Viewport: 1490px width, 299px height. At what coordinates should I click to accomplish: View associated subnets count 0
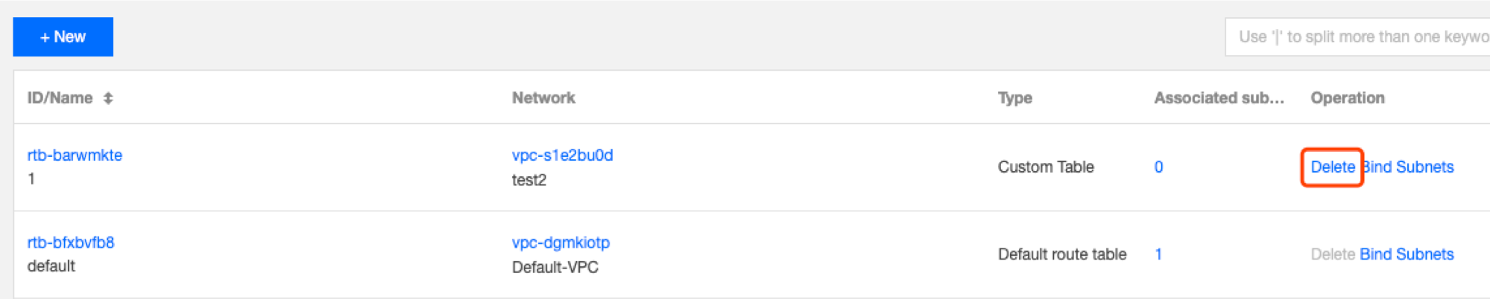1158,167
